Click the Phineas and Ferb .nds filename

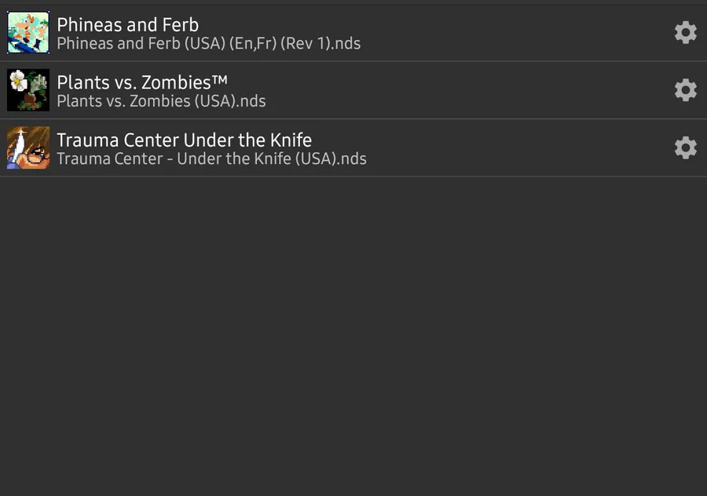click(x=208, y=43)
